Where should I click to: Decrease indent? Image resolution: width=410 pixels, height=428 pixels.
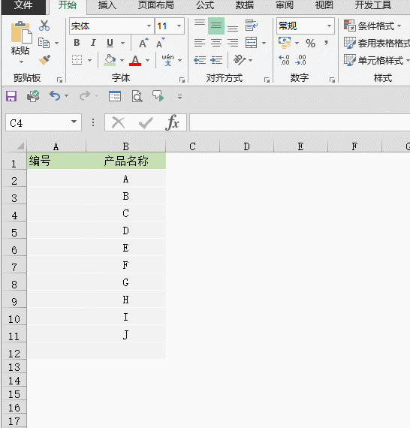(x=200, y=60)
